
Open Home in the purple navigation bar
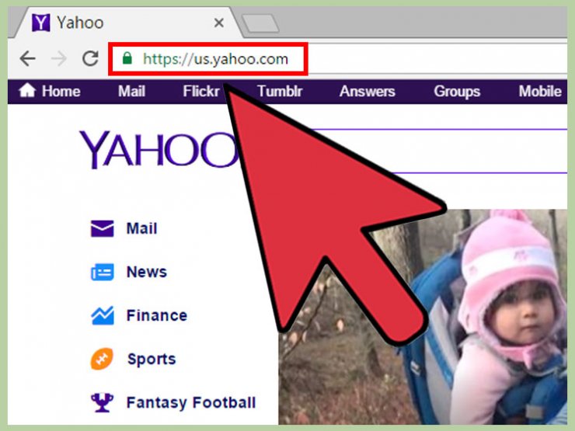click(x=61, y=92)
